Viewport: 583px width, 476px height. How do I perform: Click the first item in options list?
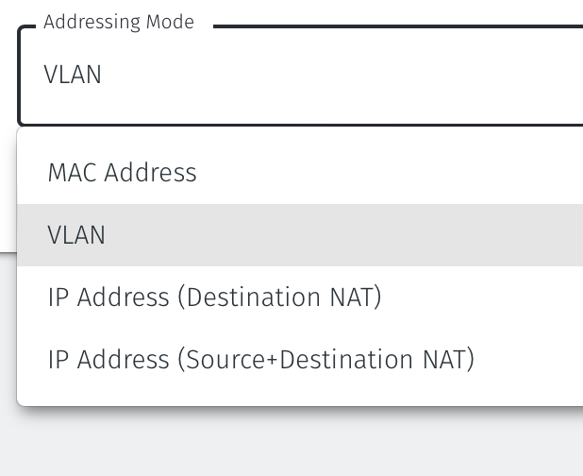(122, 173)
